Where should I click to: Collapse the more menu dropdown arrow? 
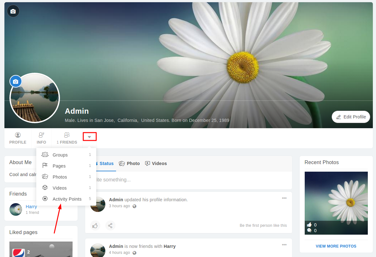(89, 137)
